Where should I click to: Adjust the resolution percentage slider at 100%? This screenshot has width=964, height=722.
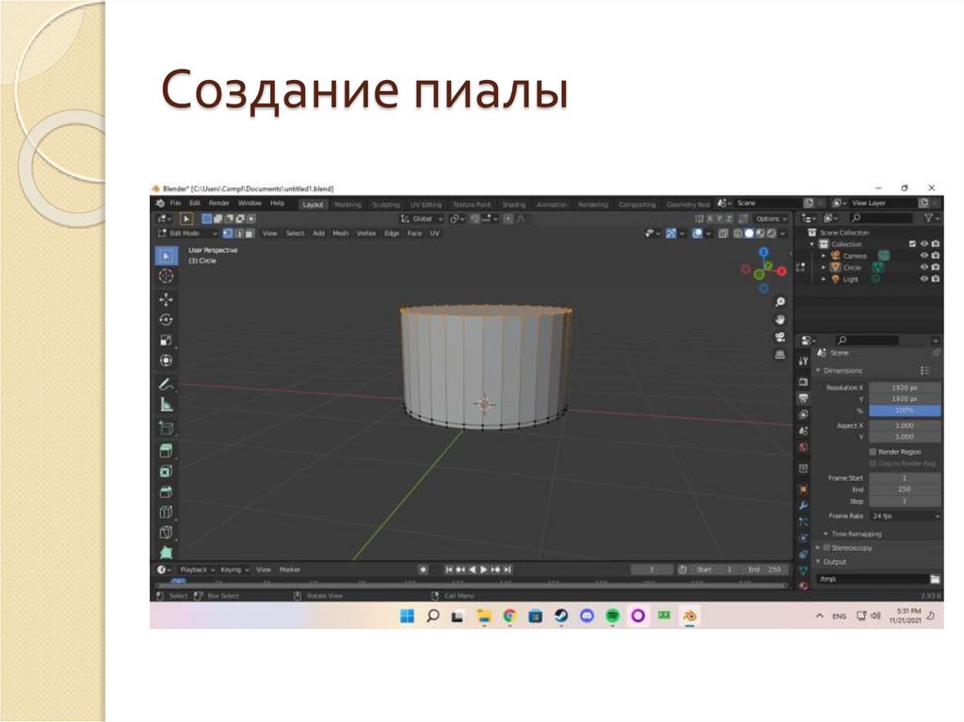[904, 409]
